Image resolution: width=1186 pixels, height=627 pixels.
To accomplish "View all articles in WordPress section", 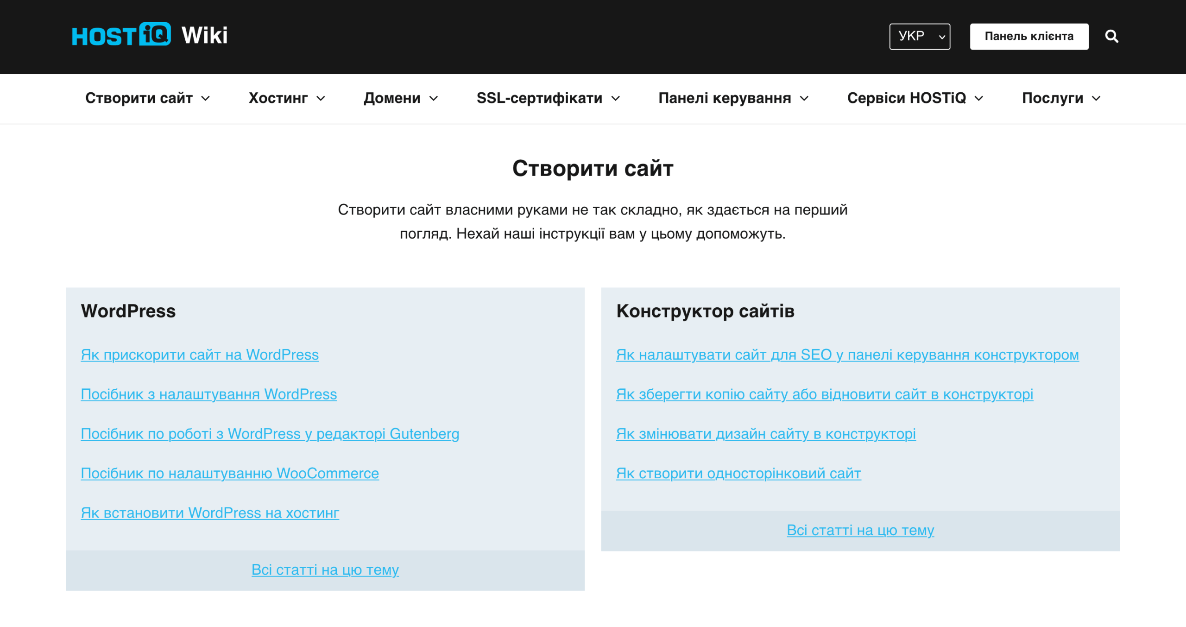I will coord(325,570).
